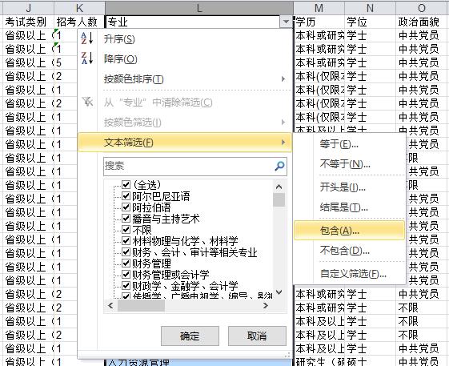
Task: Toggle the (全选) select-all checkbox
Action: [x=126, y=184]
